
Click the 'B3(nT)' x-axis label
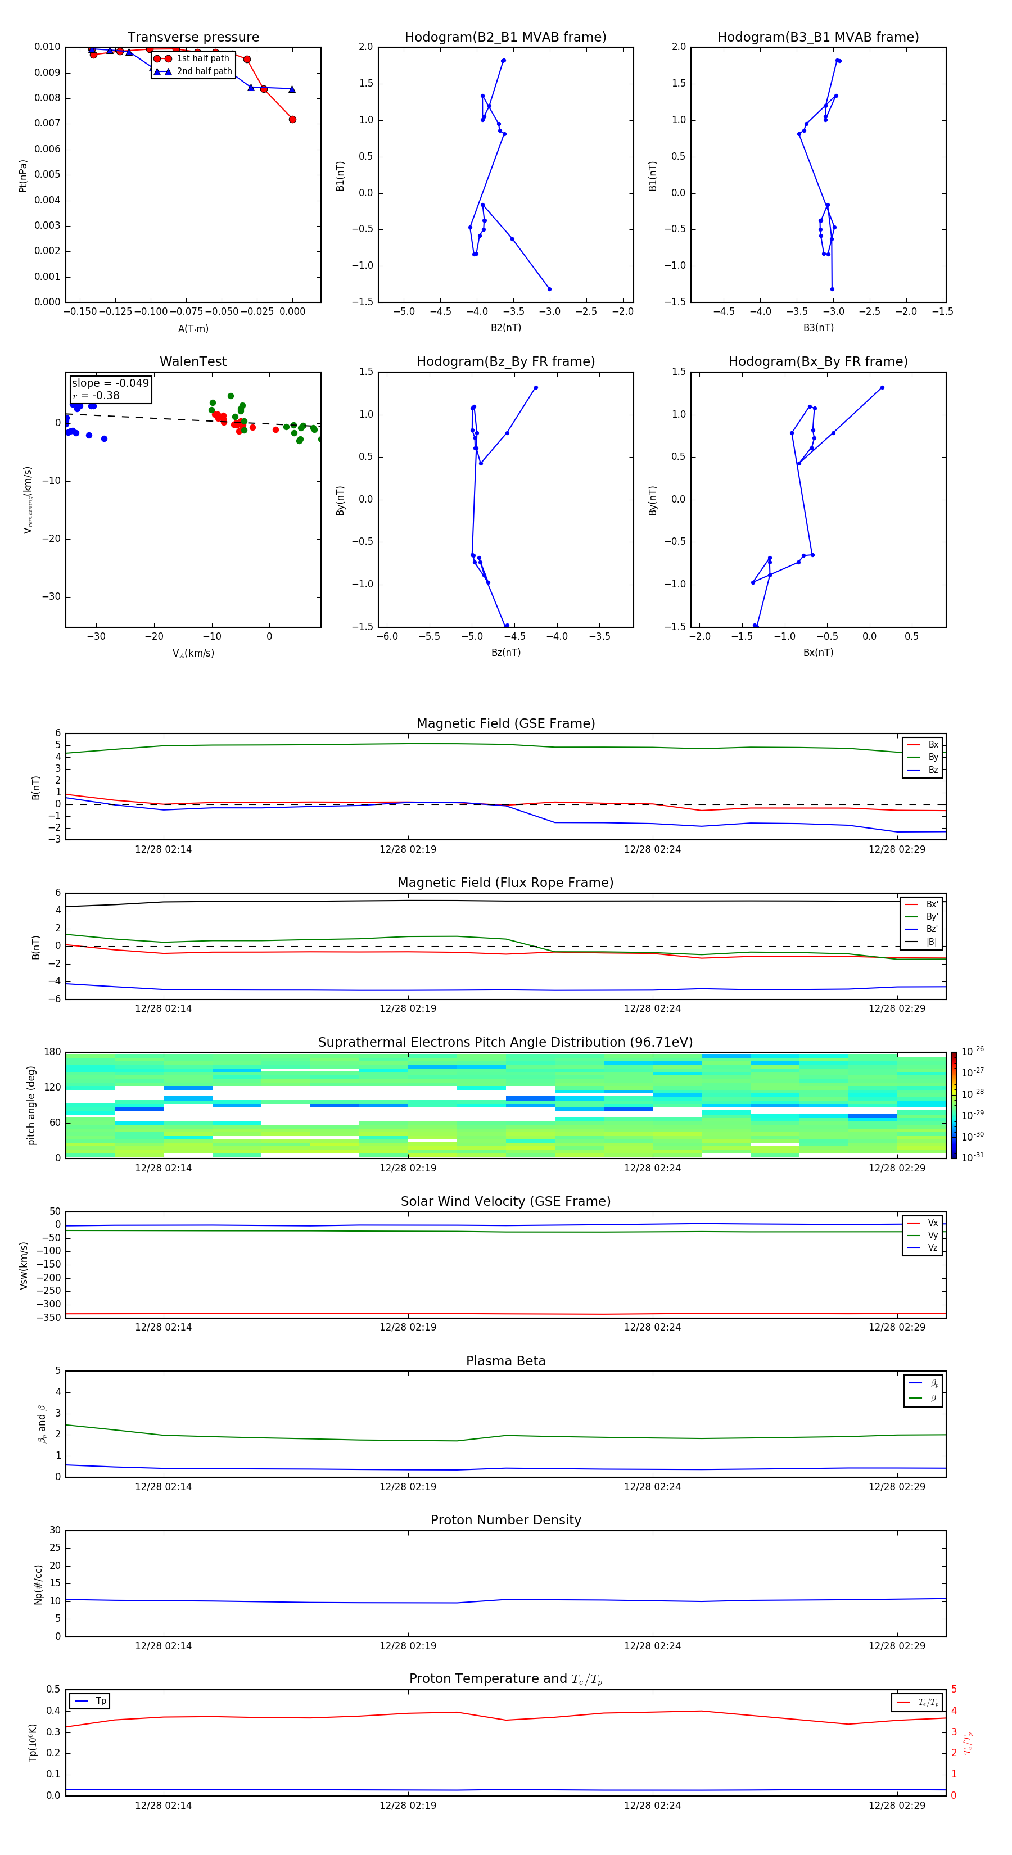(x=818, y=328)
